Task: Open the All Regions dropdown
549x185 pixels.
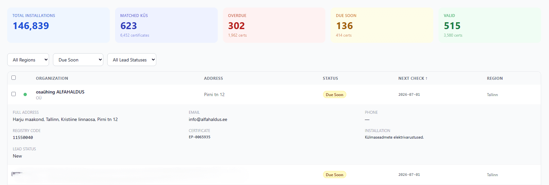Action: point(28,60)
